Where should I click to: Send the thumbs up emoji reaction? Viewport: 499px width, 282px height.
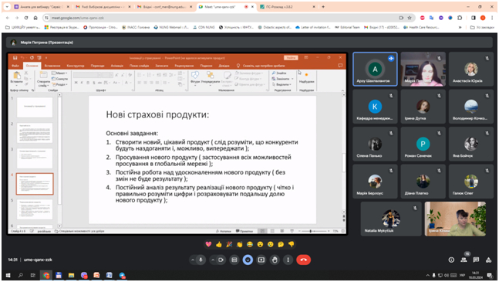click(218, 244)
